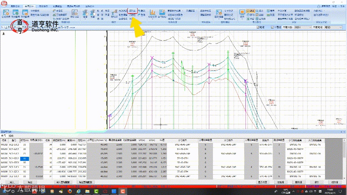Click the red-outlined ribbon command
This screenshot has width=347, height=195.
132,10
